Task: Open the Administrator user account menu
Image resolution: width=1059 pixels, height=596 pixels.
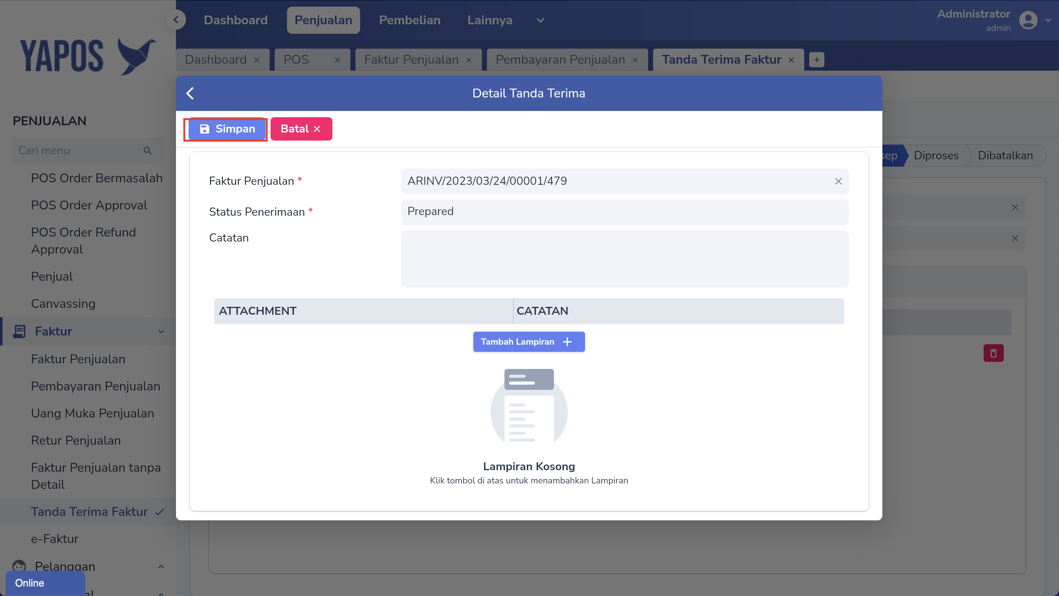Action: (994, 20)
